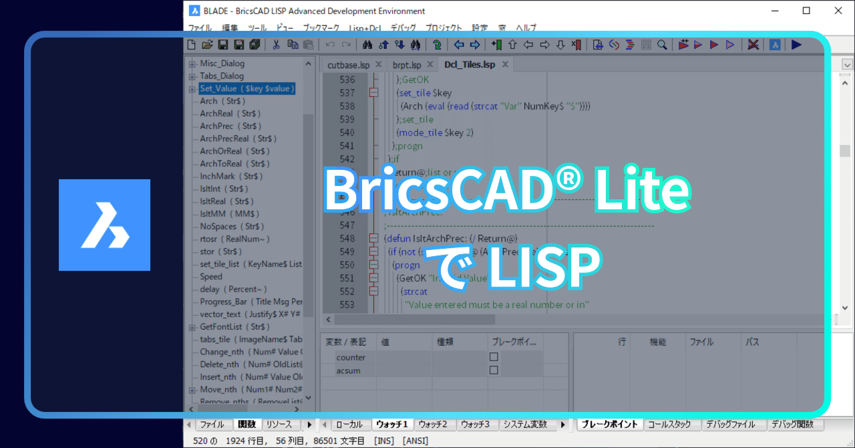Expand the GetFontList tree item
The width and height of the screenshot is (855, 448).
[192, 326]
